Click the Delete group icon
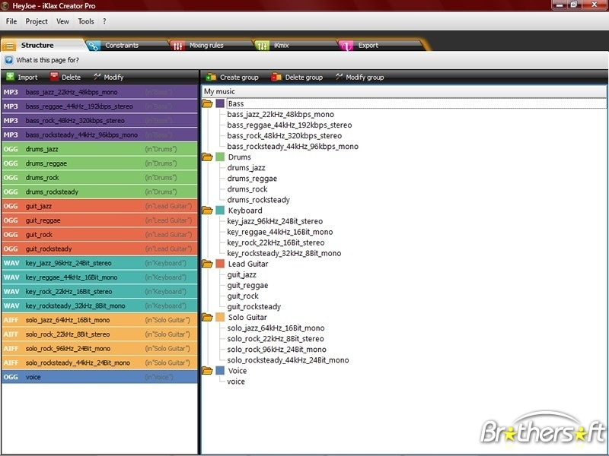Image resolution: width=609 pixels, height=456 pixels. click(x=276, y=77)
